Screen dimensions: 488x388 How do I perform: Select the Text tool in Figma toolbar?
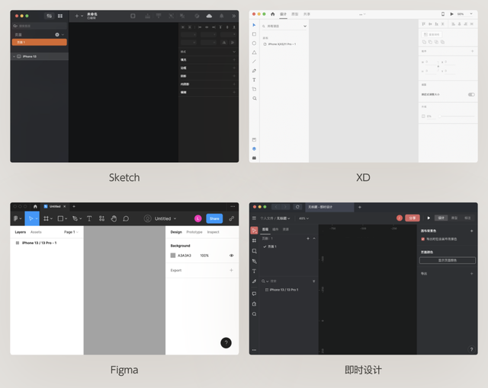89,219
